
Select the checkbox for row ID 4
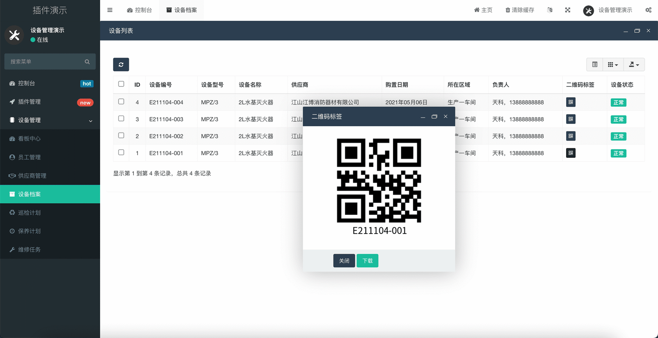[121, 102]
